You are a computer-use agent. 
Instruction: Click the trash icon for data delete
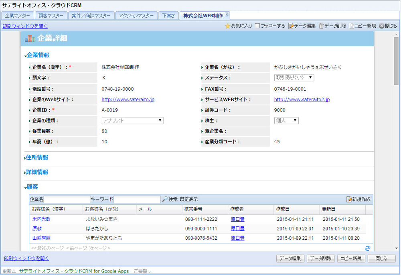(x=321, y=26)
